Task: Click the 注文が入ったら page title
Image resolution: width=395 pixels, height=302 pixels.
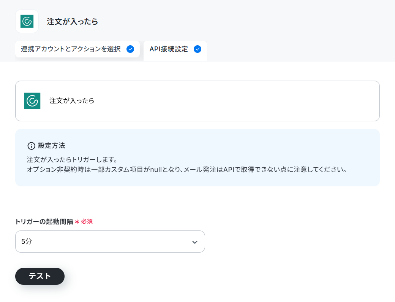Action: tap(72, 22)
